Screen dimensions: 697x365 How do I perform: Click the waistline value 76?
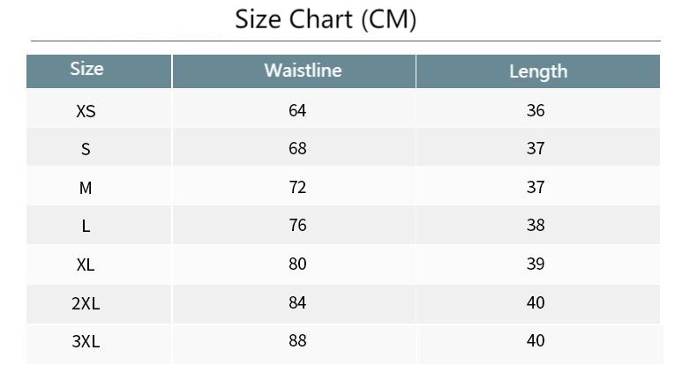pyautogui.click(x=297, y=225)
